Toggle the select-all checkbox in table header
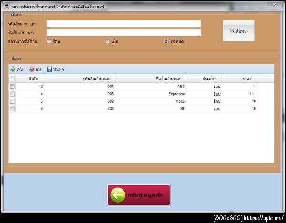This screenshot has width=286, height=223. tap(12, 78)
